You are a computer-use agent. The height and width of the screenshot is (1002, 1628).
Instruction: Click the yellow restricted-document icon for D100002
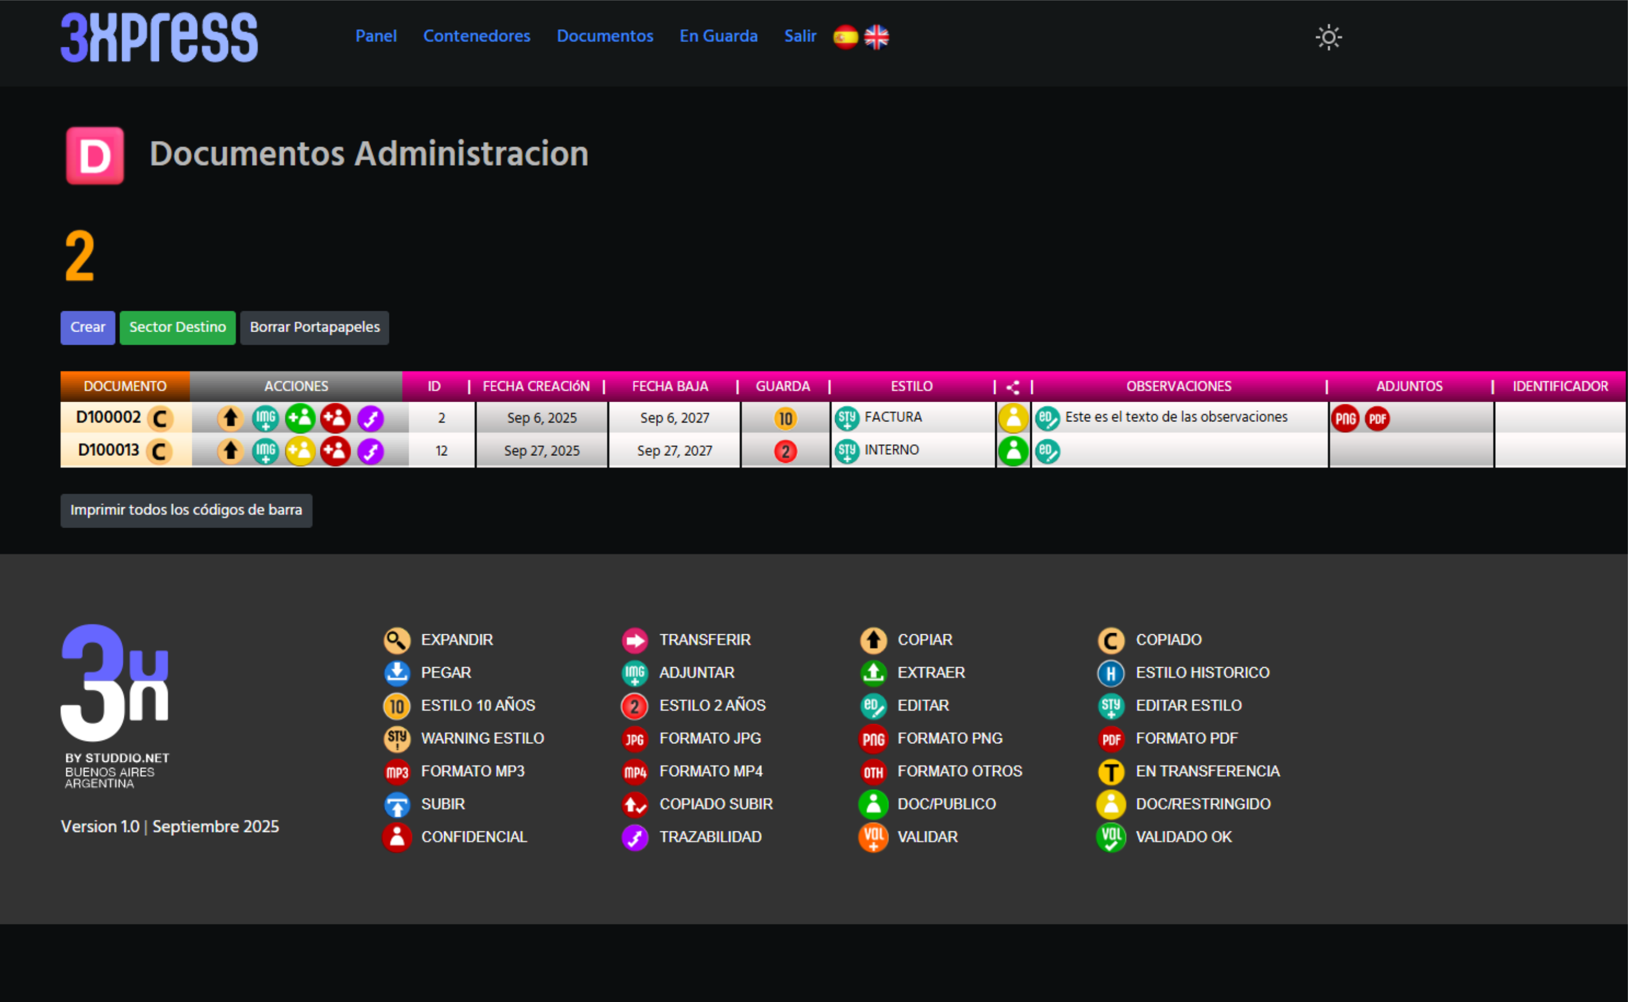[x=1013, y=418]
